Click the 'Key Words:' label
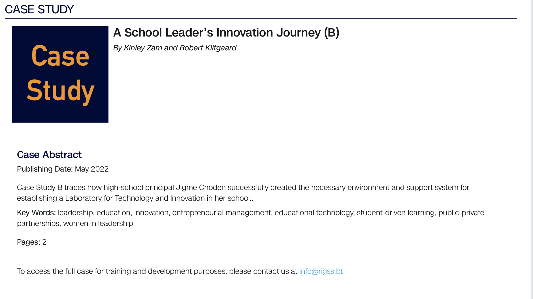The height and width of the screenshot is (299, 533). tap(36, 213)
